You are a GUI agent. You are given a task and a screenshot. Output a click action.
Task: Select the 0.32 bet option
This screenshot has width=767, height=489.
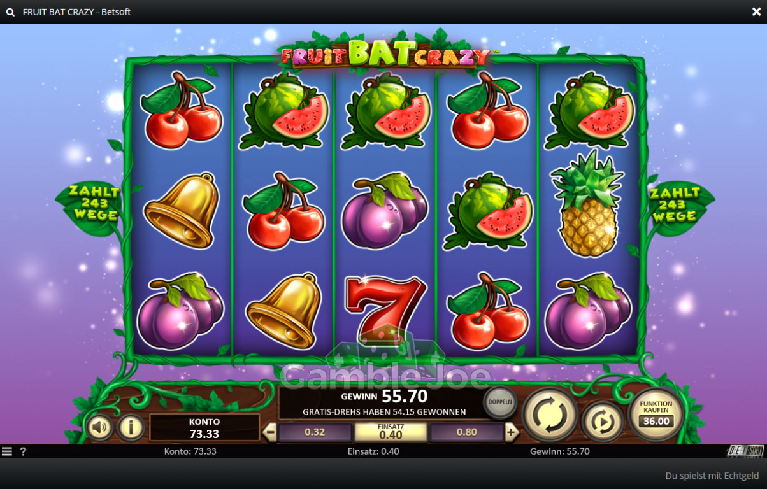(315, 432)
